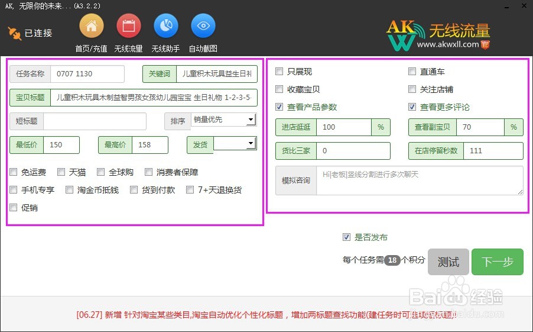Click into the 模拟咨询 text area
This screenshot has height=332, width=533.
click(x=420, y=180)
